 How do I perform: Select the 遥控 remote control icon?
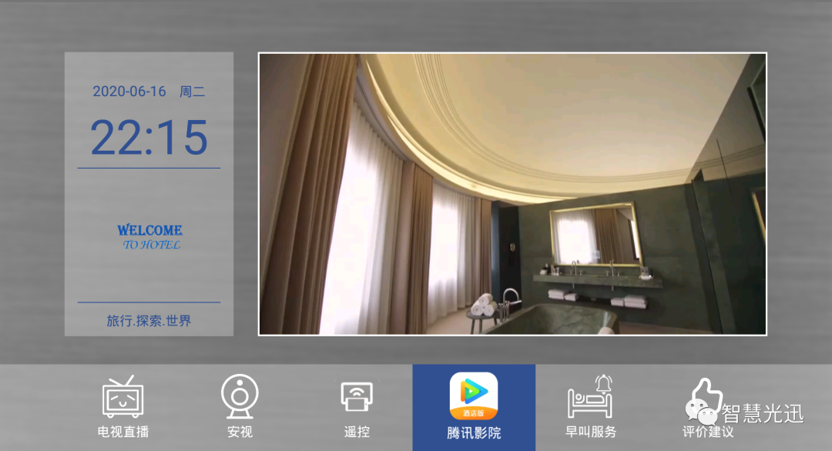[x=357, y=396]
